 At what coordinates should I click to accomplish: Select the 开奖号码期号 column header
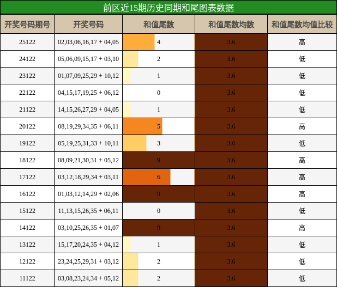[27, 25]
